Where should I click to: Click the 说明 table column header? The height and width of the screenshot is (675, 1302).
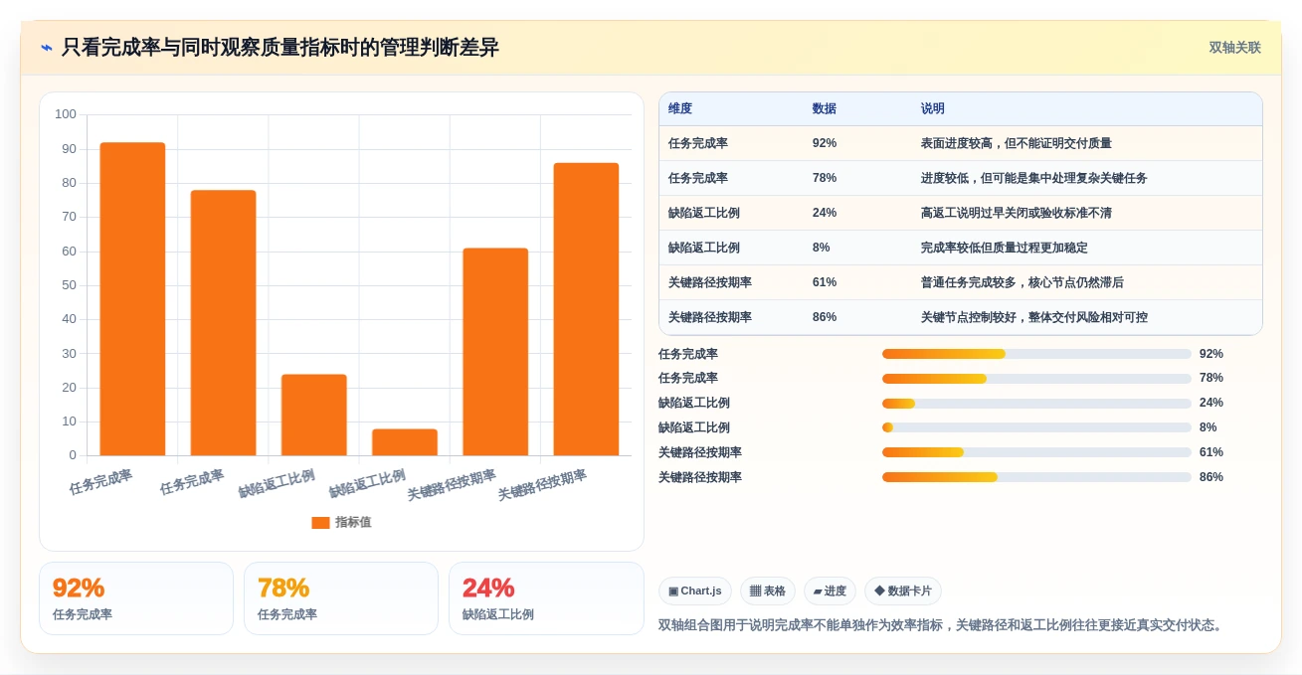[933, 109]
